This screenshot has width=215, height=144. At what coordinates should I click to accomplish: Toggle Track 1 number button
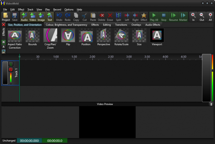click(11, 64)
